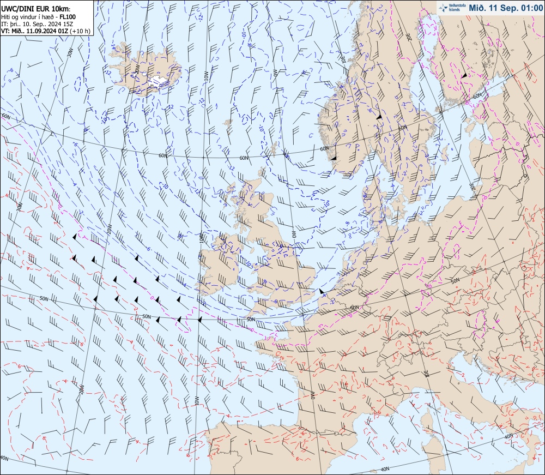Click the 'IT: þri.. 10. Sep.. 2024 15Z' line
Viewport: 545px width, 475px height.
[37, 24]
